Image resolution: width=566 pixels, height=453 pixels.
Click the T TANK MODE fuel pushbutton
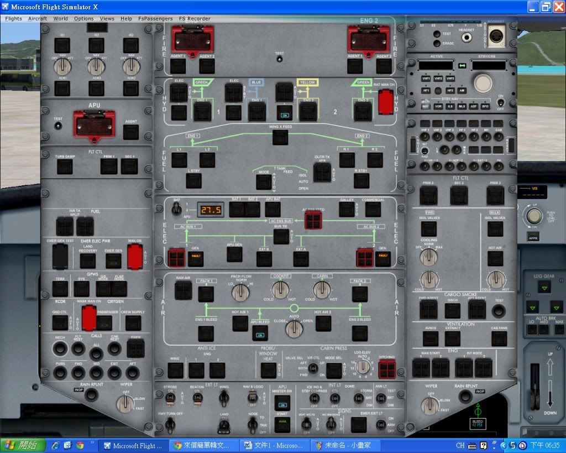[264, 182]
